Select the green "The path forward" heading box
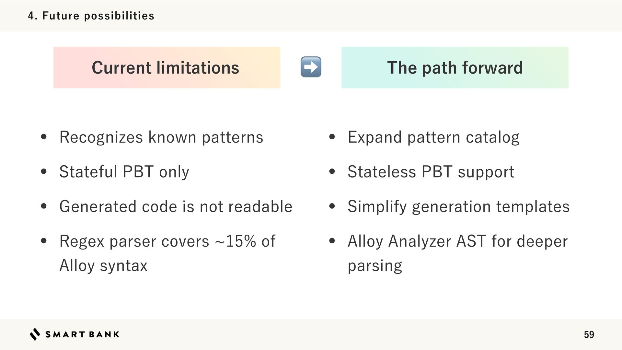The width and height of the screenshot is (622, 350). click(x=455, y=67)
